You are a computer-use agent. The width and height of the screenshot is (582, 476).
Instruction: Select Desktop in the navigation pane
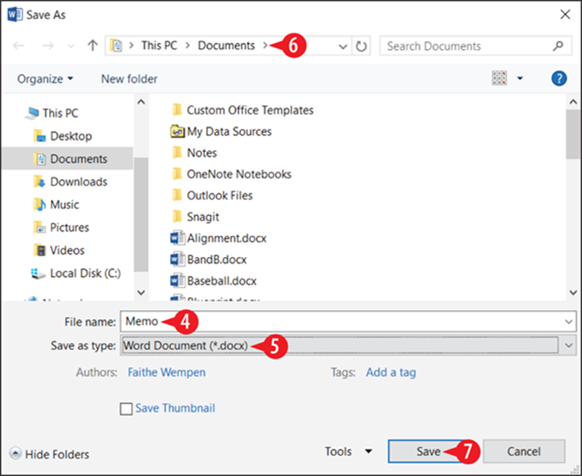63,136
